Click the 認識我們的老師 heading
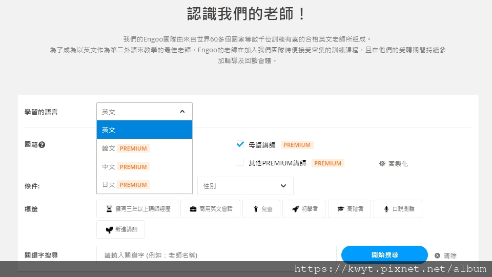492x277 pixels. [246, 14]
